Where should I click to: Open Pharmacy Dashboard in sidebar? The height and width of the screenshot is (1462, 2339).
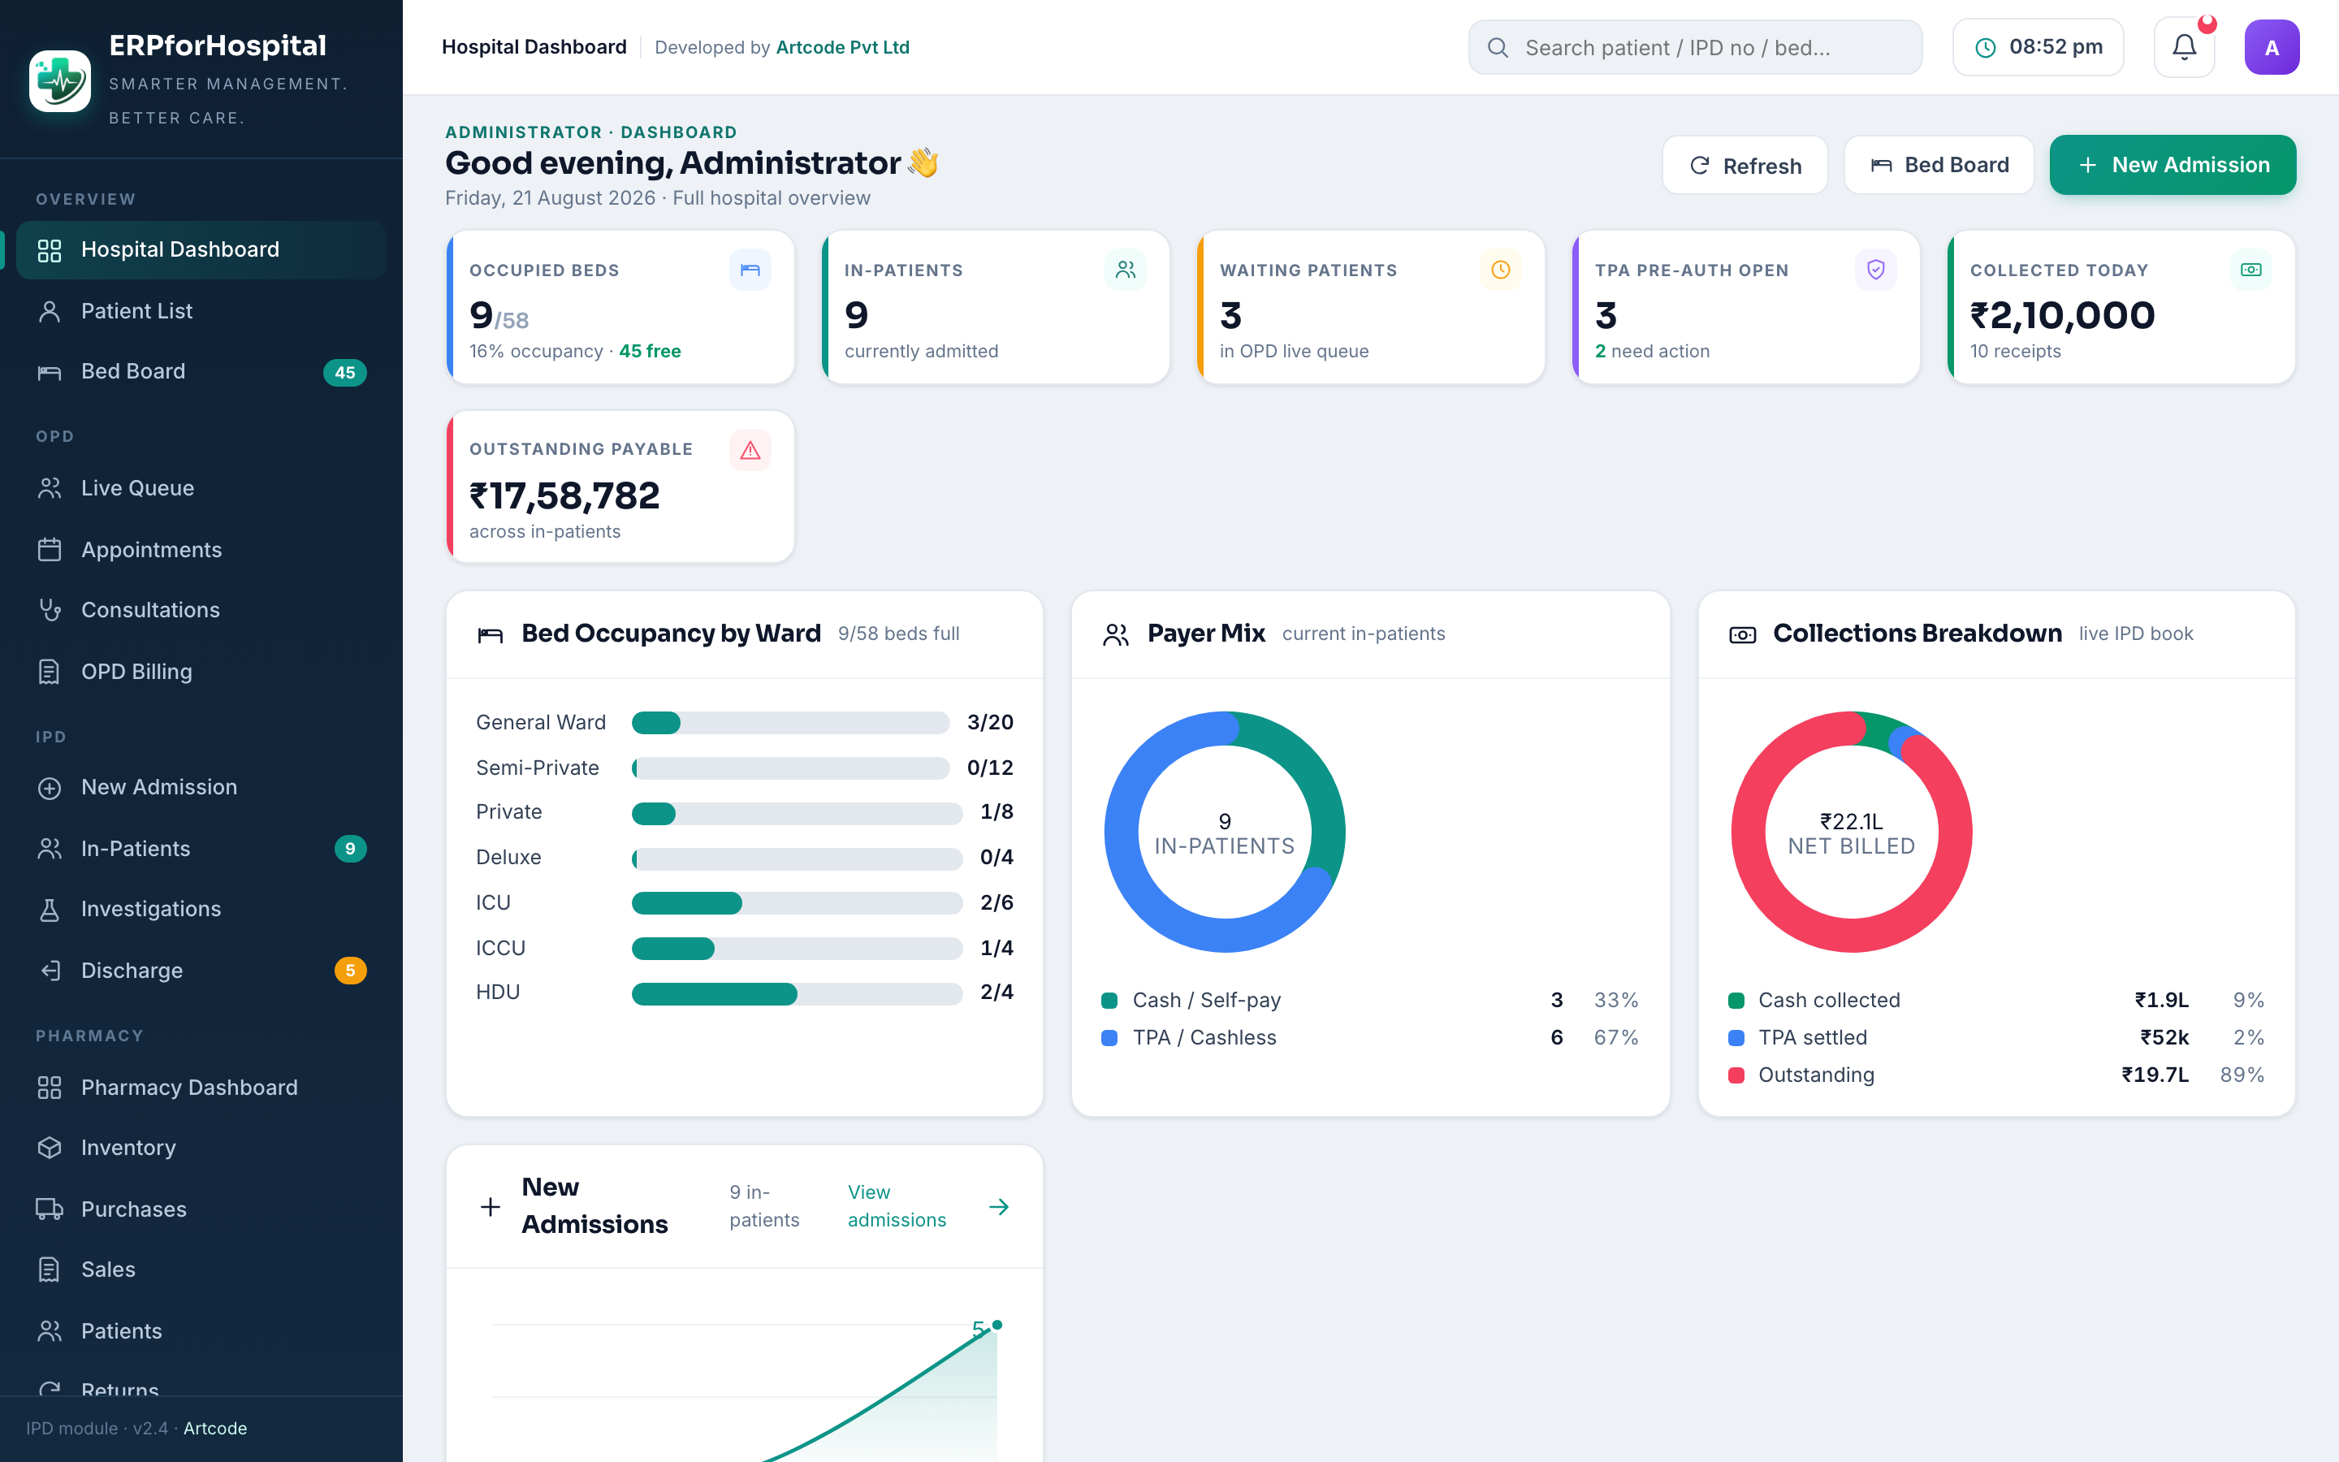click(x=201, y=1087)
